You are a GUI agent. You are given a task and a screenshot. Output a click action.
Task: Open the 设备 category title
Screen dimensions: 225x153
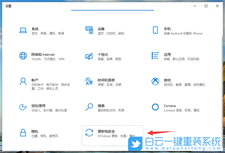tap(101, 29)
